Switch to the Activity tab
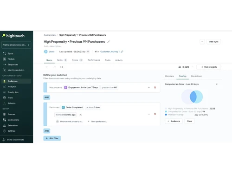The image size is (232, 174). pos(119,60)
